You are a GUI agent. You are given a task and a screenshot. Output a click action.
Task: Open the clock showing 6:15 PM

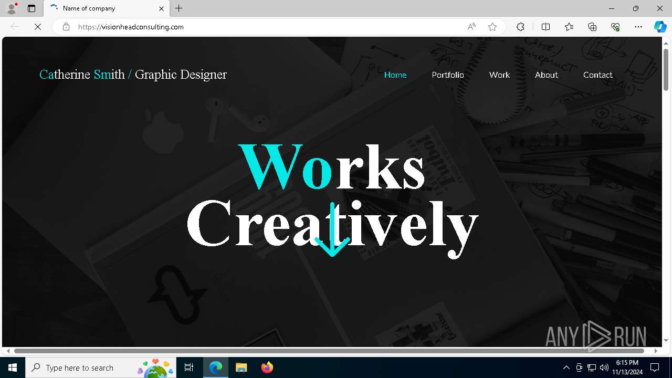click(627, 367)
